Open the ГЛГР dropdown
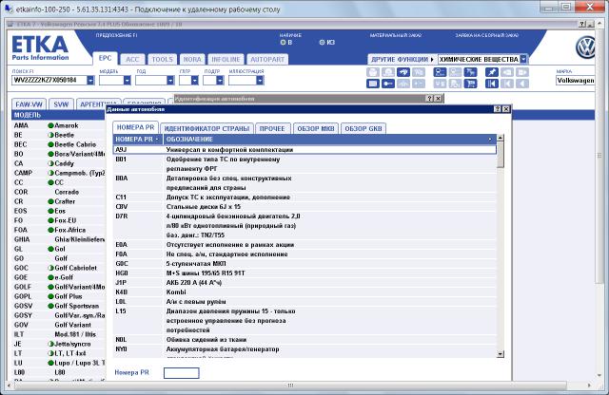 point(194,81)
